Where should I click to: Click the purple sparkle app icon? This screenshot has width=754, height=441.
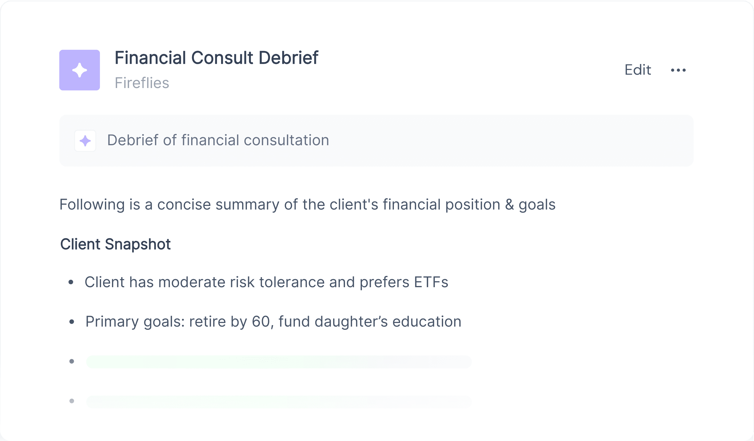(x=80, y=70)
